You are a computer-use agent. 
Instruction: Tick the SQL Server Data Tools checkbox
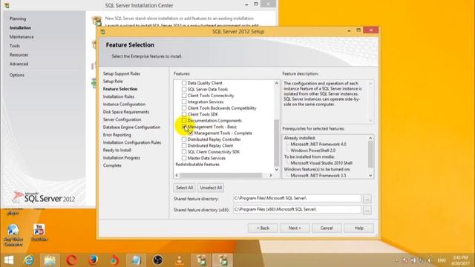coord(184,89)
